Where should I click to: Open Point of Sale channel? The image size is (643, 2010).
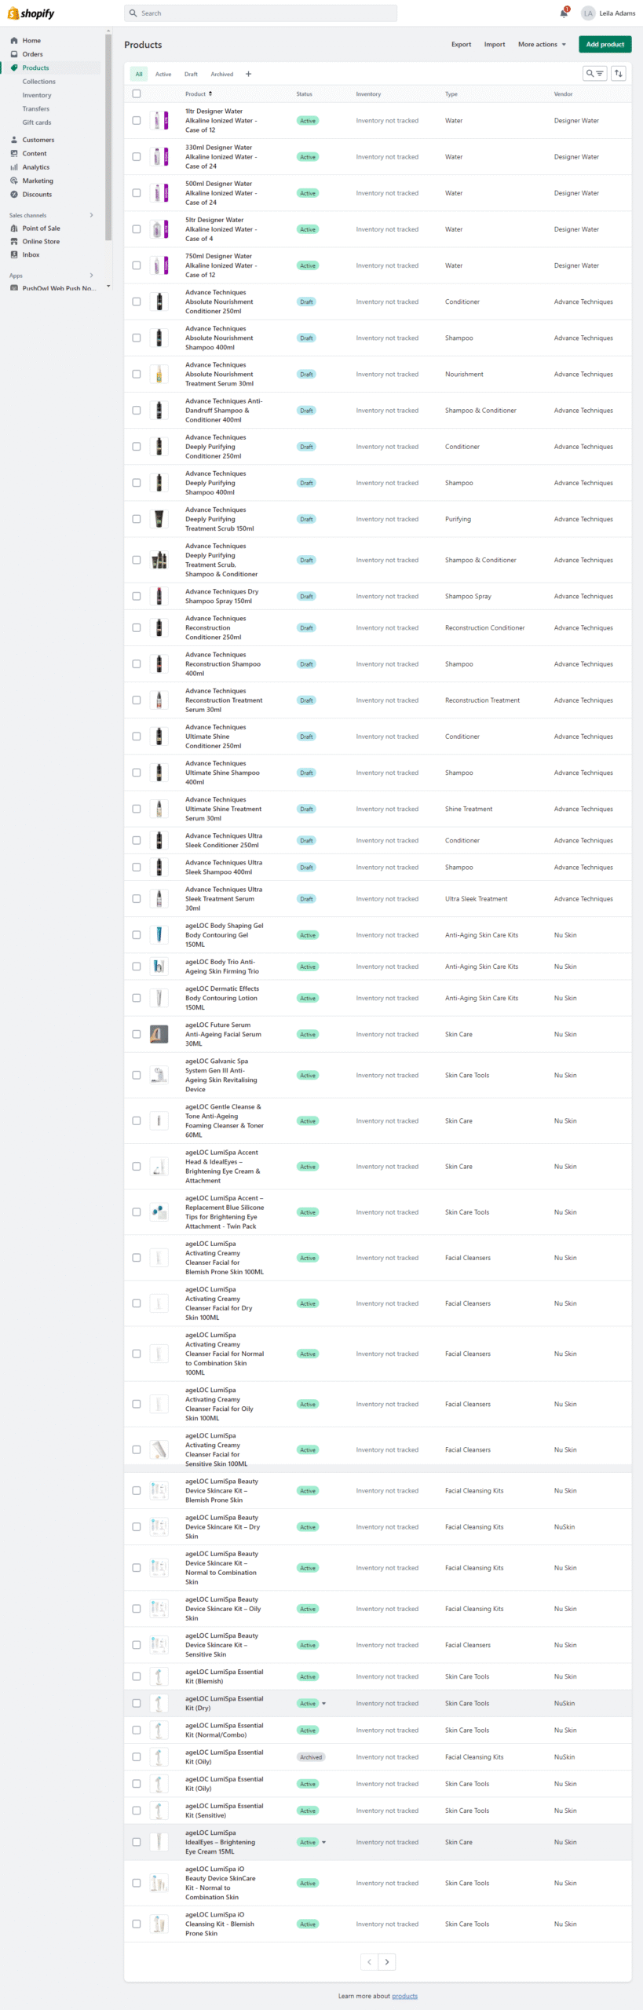click(x=41, y=228)
